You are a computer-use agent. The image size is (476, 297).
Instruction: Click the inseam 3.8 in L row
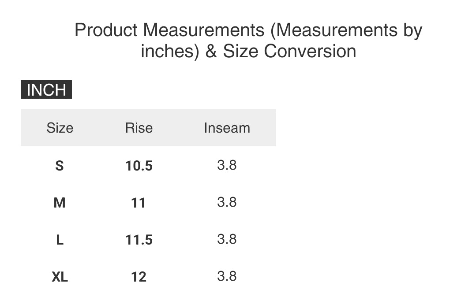coord(227,239)
